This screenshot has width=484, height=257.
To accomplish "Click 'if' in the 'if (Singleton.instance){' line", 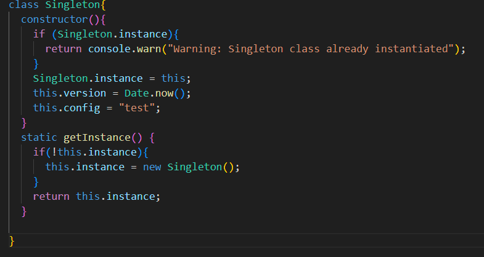I will (x=39, y=34).
